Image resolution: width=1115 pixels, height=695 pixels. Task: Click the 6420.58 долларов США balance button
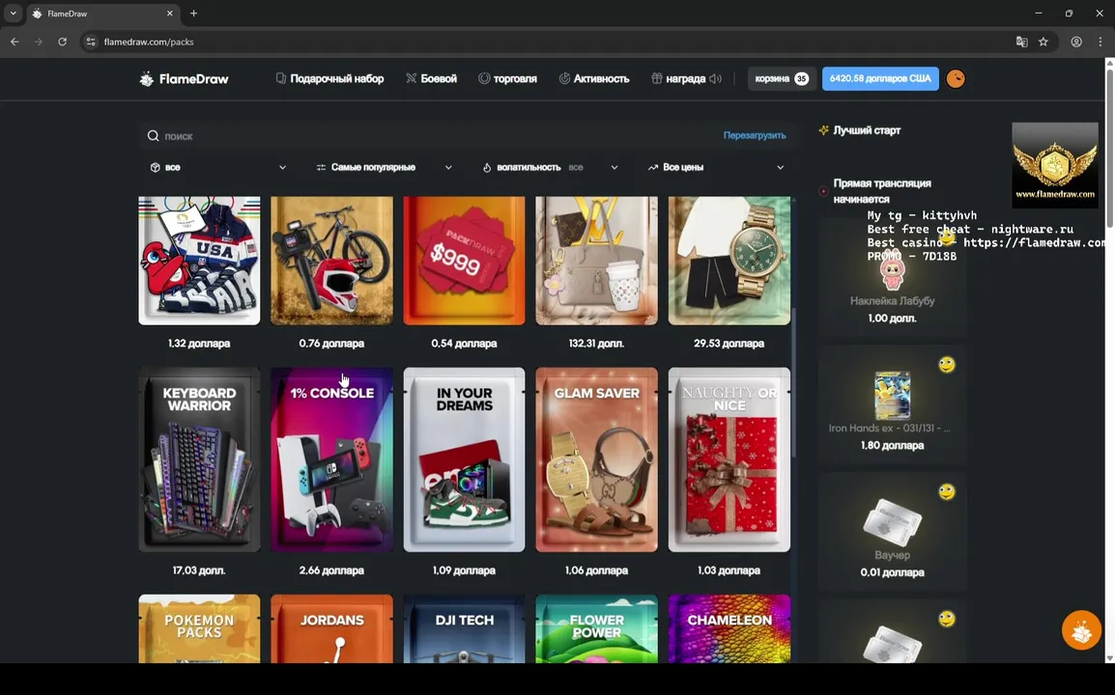[880, 79]
